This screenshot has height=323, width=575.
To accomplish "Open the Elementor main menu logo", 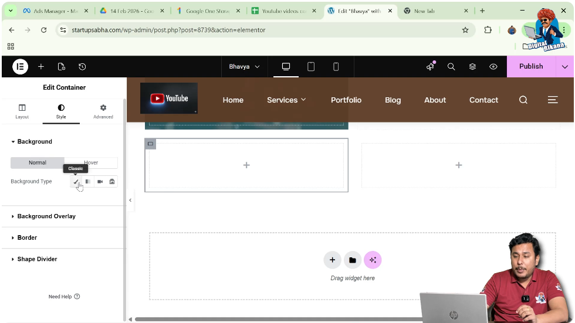I will coord(20,67).
